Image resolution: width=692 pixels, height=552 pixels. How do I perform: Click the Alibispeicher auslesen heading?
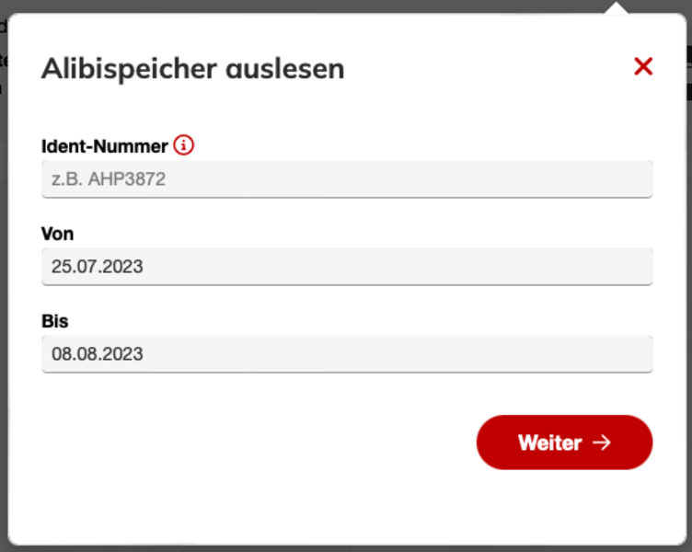pos(192,68)
